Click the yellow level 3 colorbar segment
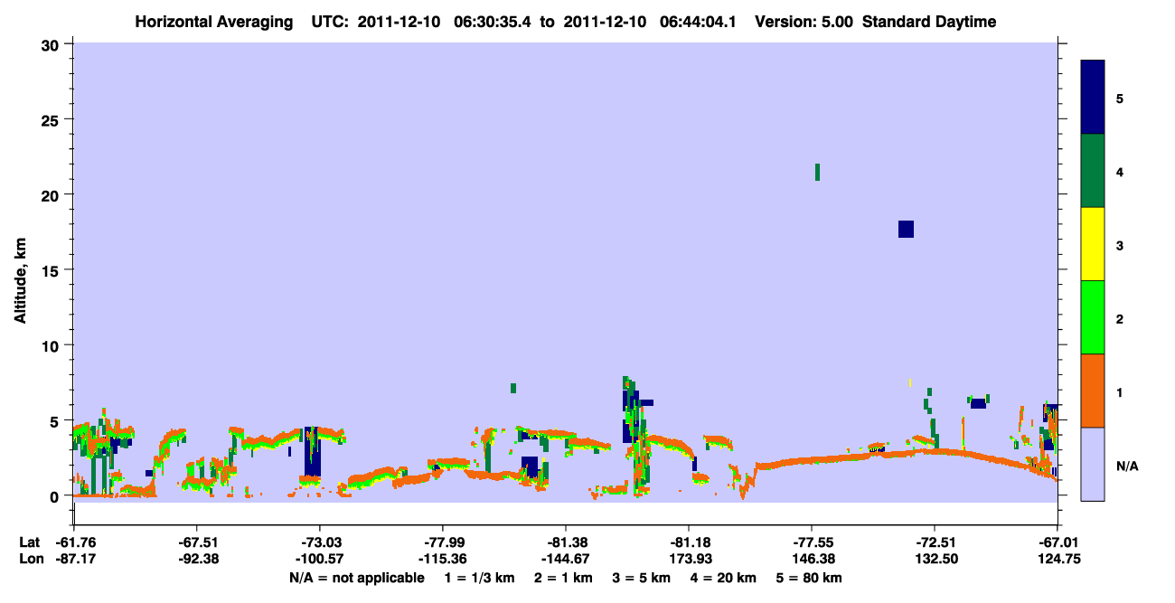 [x=1093, y=244]
